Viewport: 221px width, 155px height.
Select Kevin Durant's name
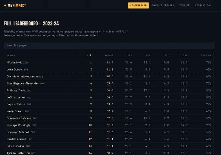coord(15,111)
